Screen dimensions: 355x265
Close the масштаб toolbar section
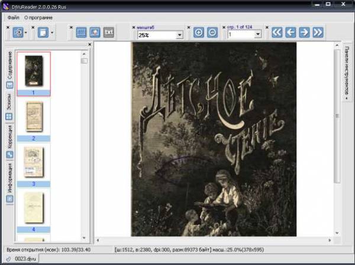click(134, 27)
